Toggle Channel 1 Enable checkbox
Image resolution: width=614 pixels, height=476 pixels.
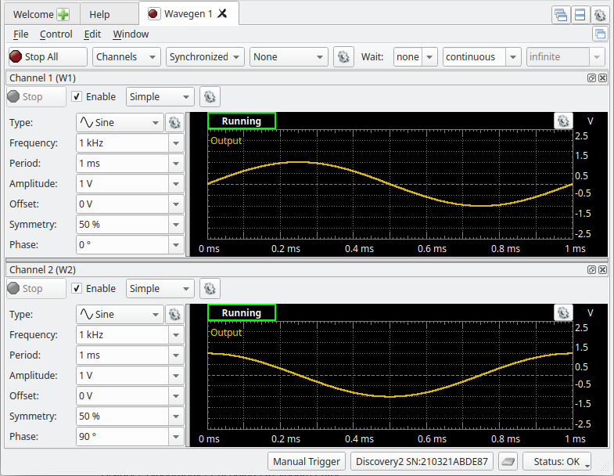[x=77, y=97]
